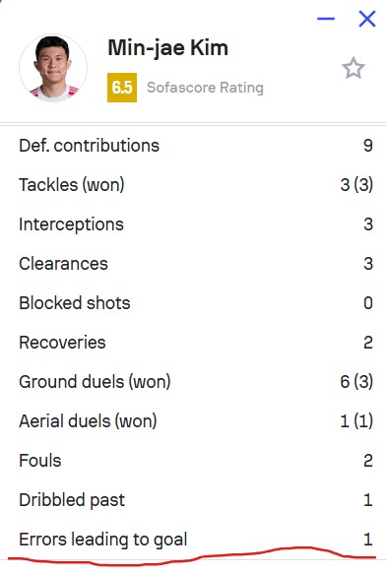Minimize the player stats popup
The width and height of the screenshot is (386, 574).
tap(326, 19)
